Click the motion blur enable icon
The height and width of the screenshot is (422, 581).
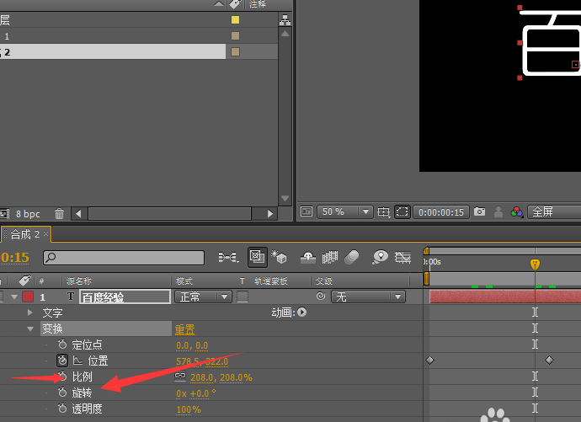coord(352,257)
